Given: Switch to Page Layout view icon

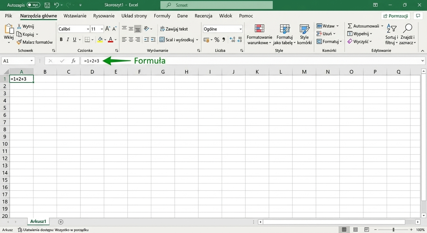Looking at the screenshot, I should (355, 230).
